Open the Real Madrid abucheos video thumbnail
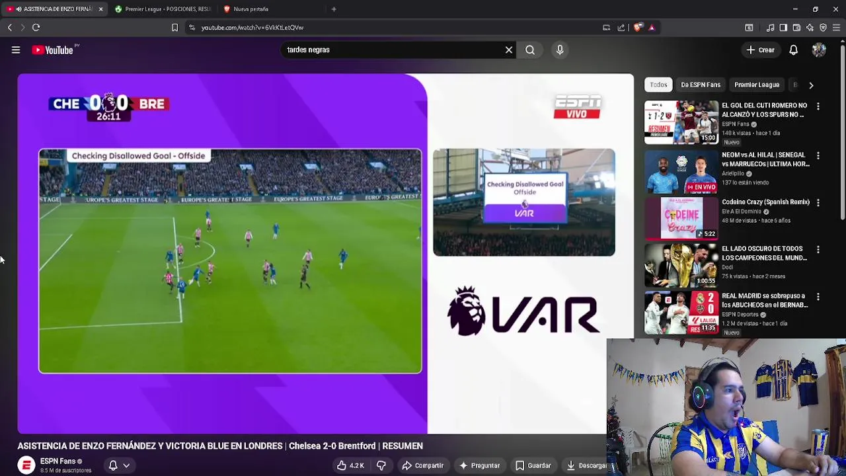846x476 pixels. click(x=681, y=312)
